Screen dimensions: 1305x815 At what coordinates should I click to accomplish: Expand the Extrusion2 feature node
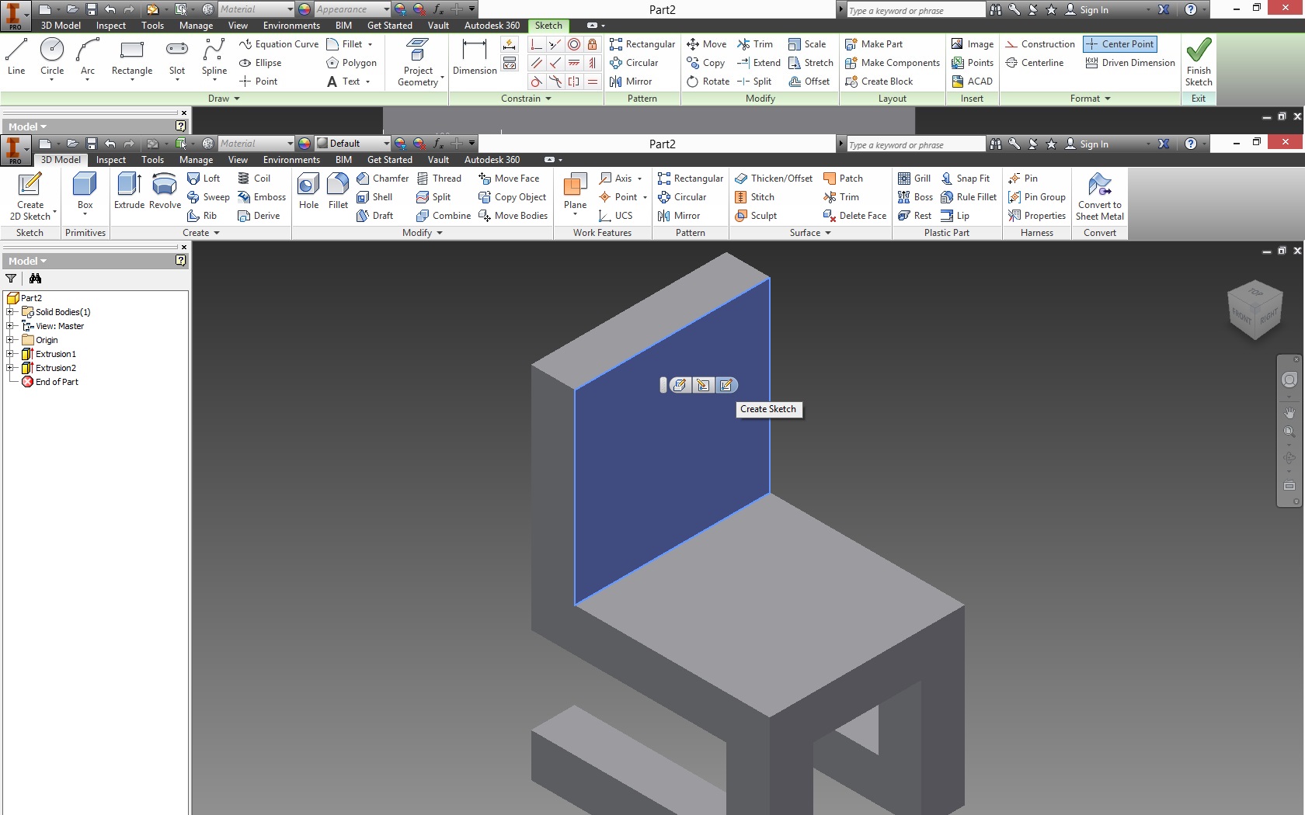coord(10,368)
